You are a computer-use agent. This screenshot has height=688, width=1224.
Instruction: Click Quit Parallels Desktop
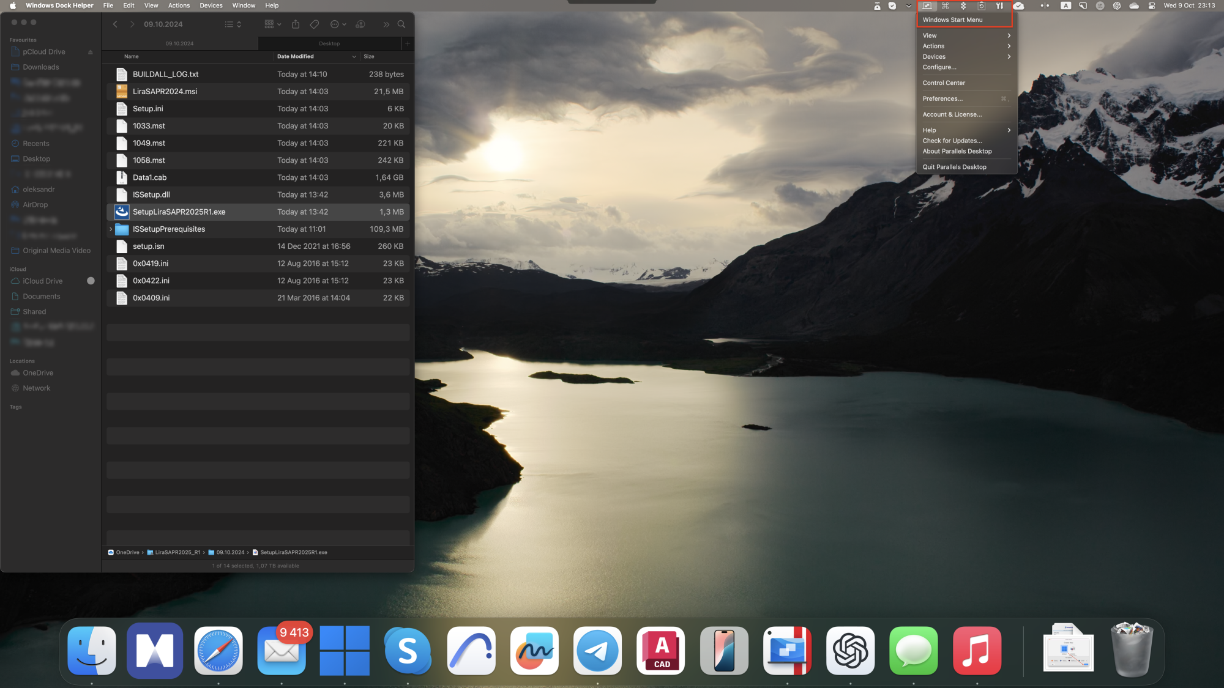[x=954, y=167]
